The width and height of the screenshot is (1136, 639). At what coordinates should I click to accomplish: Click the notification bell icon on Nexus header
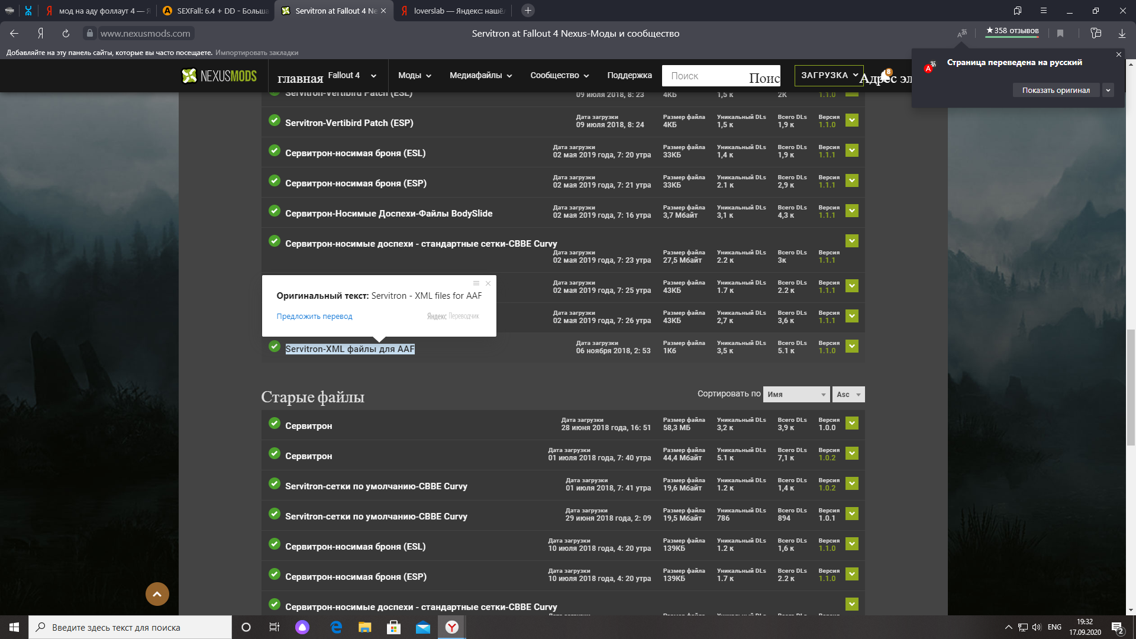point(886,76)
